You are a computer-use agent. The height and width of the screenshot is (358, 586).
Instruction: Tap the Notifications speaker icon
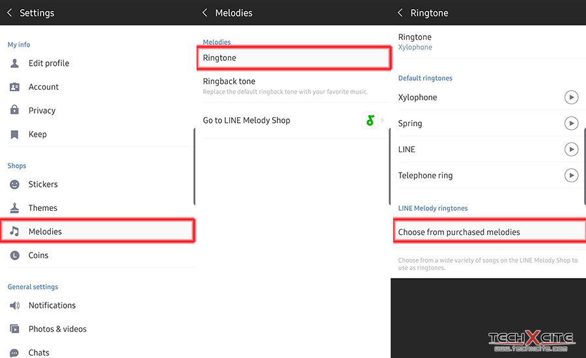(14, 305)
